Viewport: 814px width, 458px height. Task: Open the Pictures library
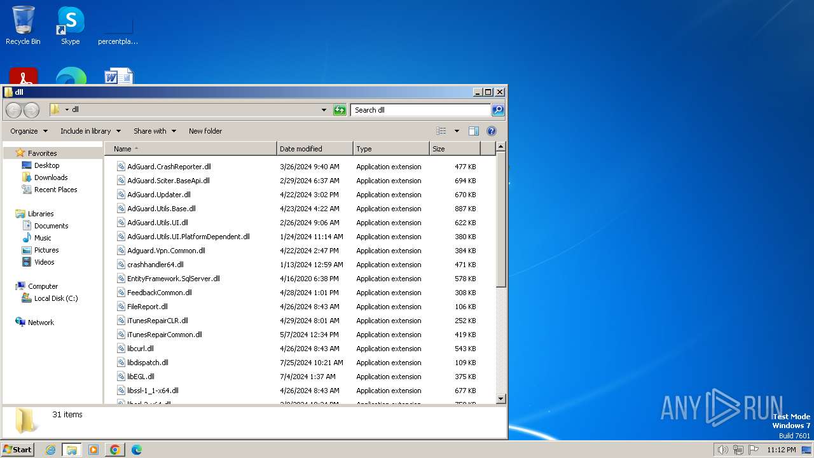[x=46, y=250]
